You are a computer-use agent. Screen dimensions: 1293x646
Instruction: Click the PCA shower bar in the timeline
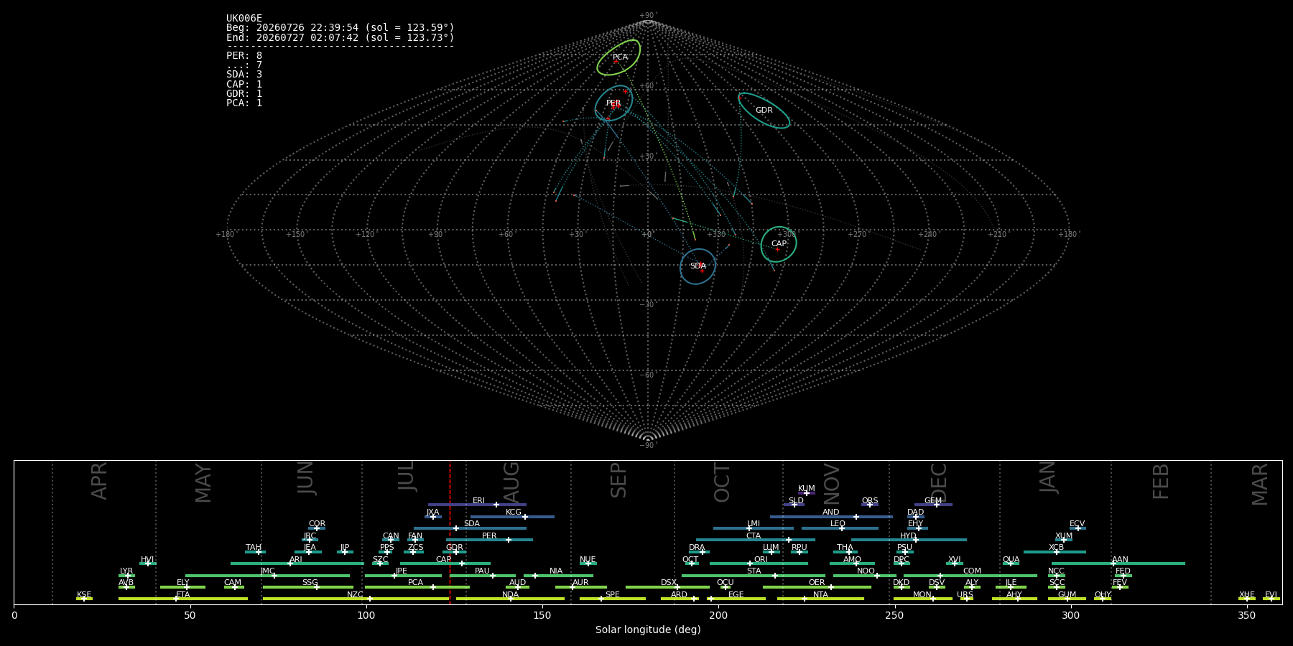click(417, 586)
